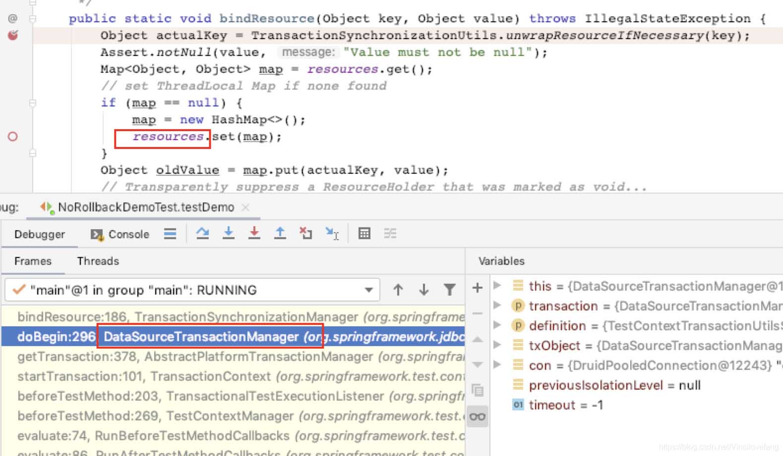Click the Step Over debugger icon
Image resolution: width=783 pixels, height=456 pixels.
pyautogui.click(x=202, y=233)
